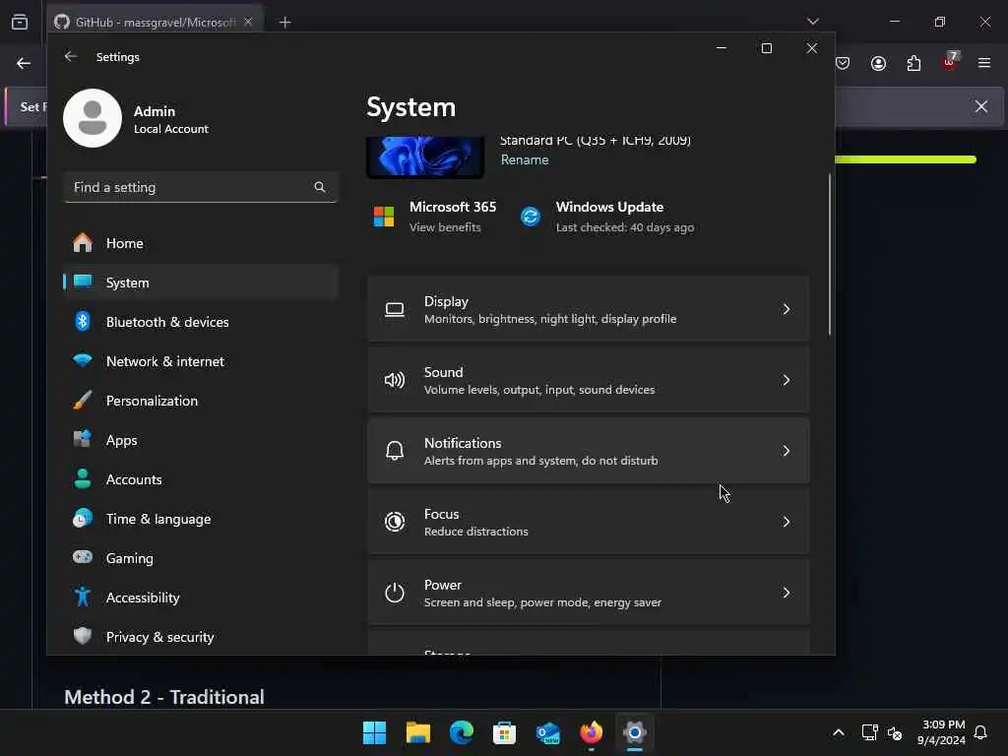The image size is (1008, 756).
Task: Open Outlook from taskbar
Action: coord(547,732)
